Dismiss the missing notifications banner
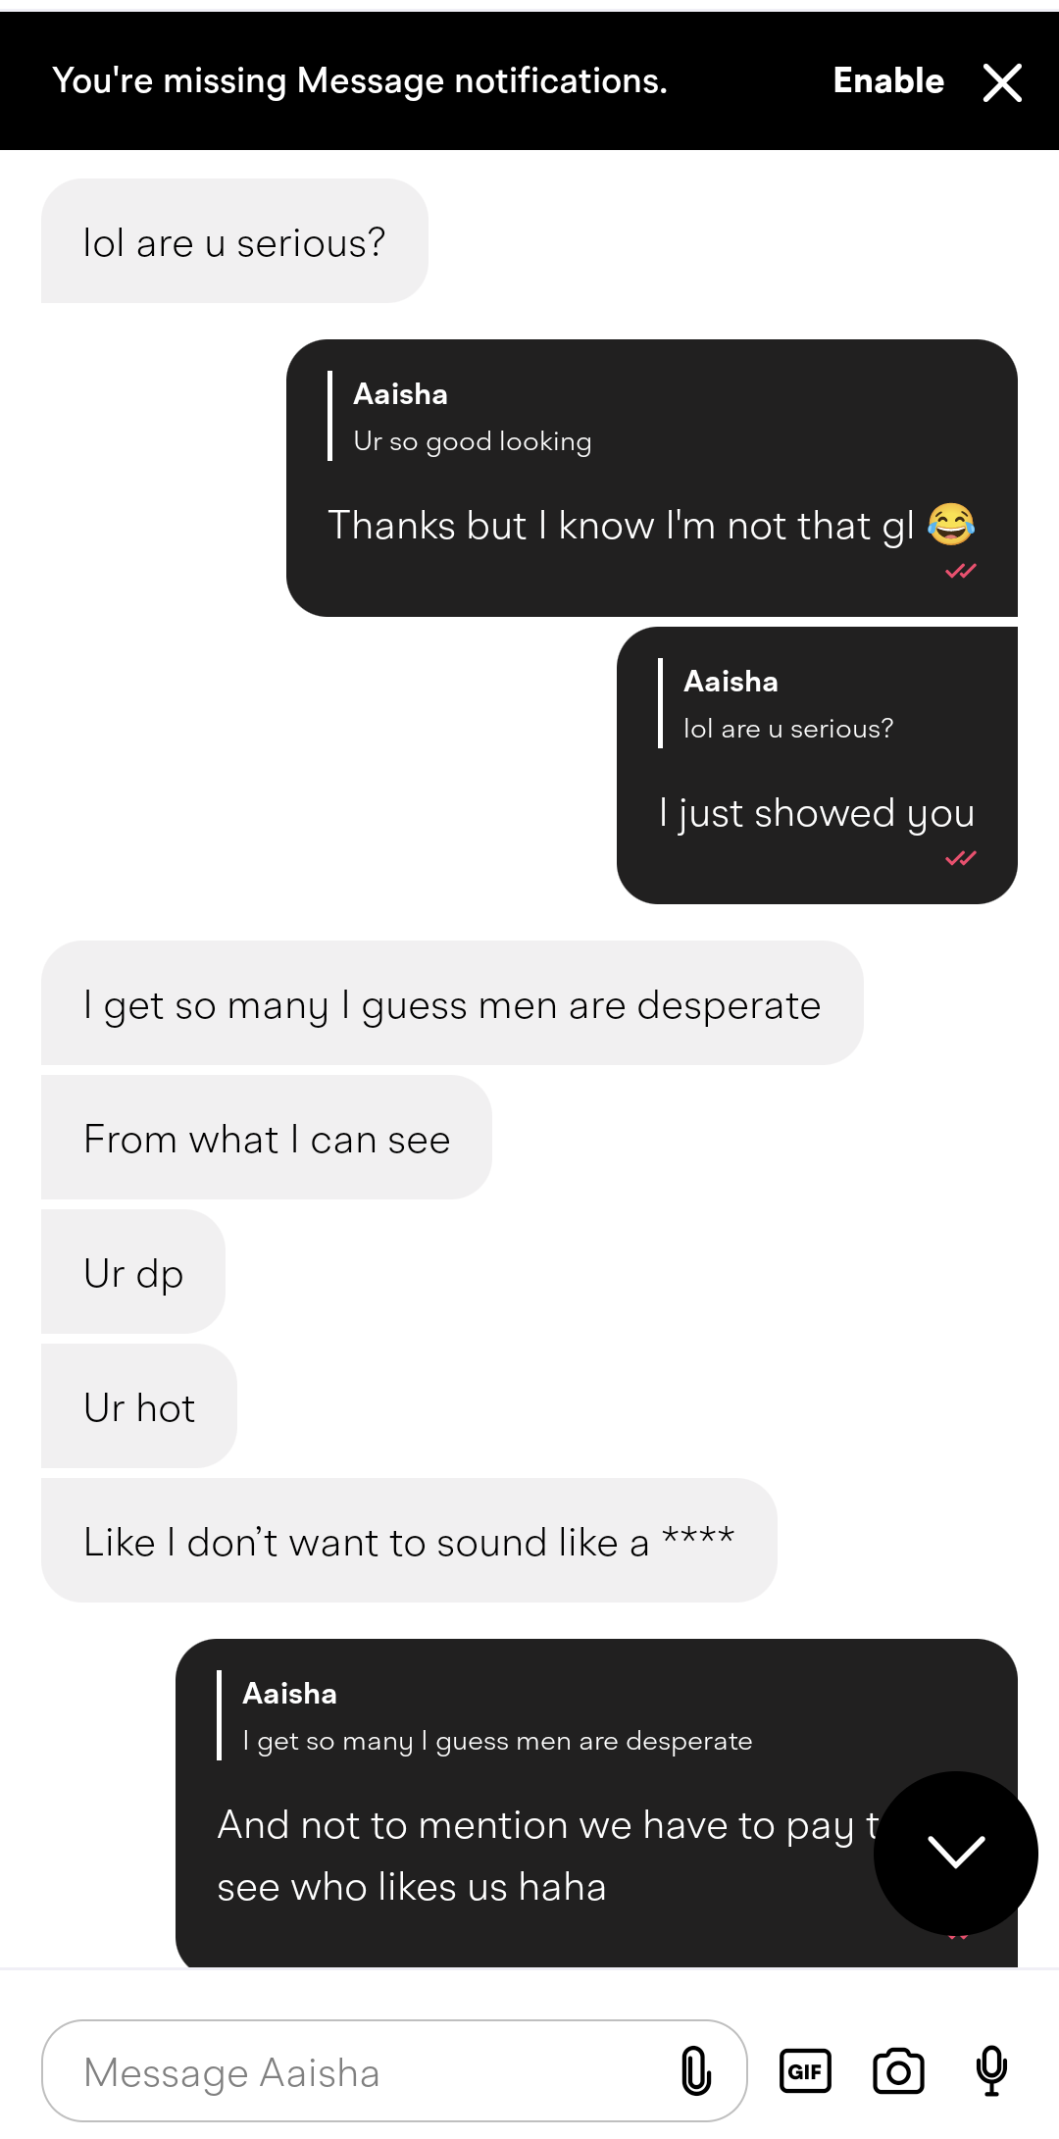The image size is (1059, 2139). (x=1002, y=82)
